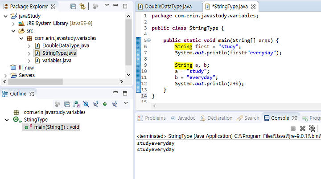Open the Declaration tab
This screenshot has height=179, width=321.
pos(216,118)
